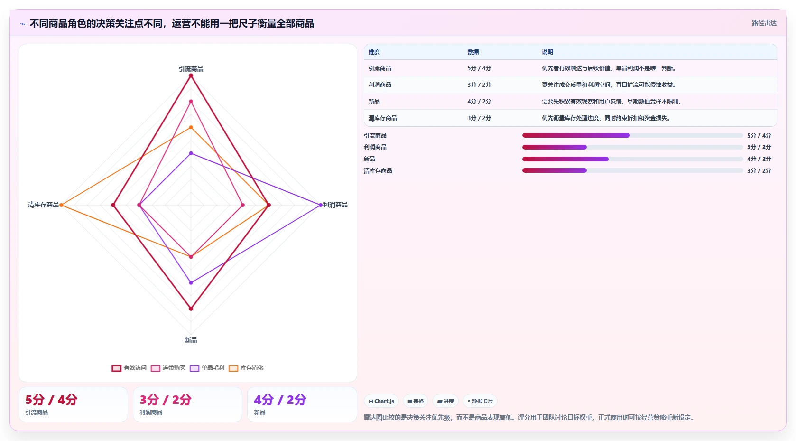
Task: Click the 进度 chip
Action: (445, 401)
